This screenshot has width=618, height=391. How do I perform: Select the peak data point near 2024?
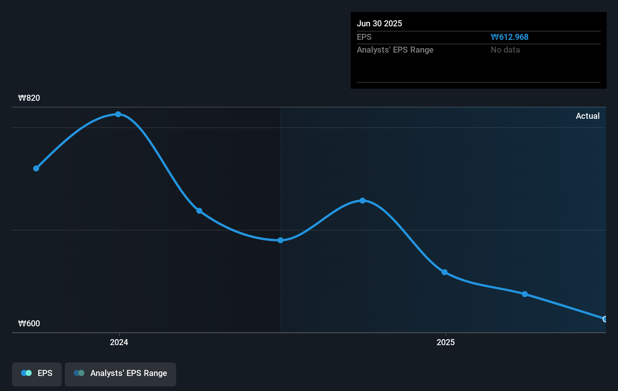coord(118,114)
